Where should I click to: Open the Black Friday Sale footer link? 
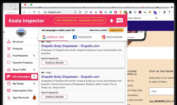[x=135, y=90]
